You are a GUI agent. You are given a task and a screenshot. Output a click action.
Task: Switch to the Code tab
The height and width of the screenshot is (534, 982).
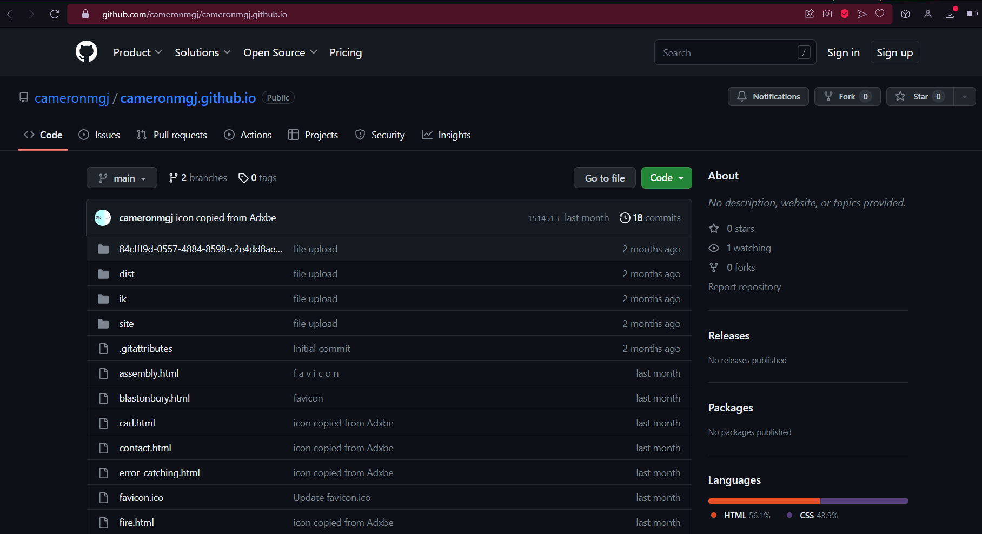pyautogui.click(x=43, y=135)
